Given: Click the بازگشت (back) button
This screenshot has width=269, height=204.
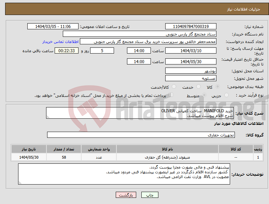Looking at the screenshot, I should pyautogui.click(x=126, y=195).
